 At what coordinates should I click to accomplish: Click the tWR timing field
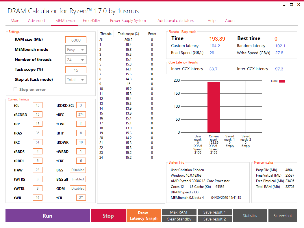(38, 198)
